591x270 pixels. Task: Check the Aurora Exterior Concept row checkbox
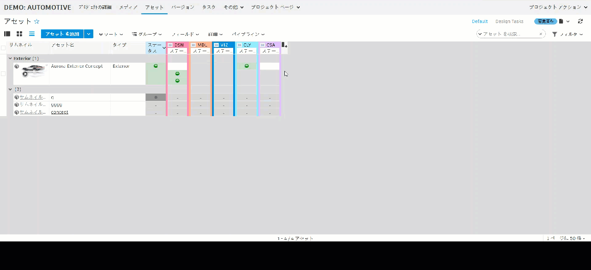pos(3,74)
